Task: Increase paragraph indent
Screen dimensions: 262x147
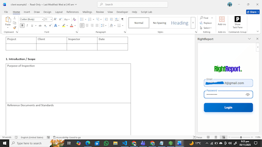Action: 111,19
